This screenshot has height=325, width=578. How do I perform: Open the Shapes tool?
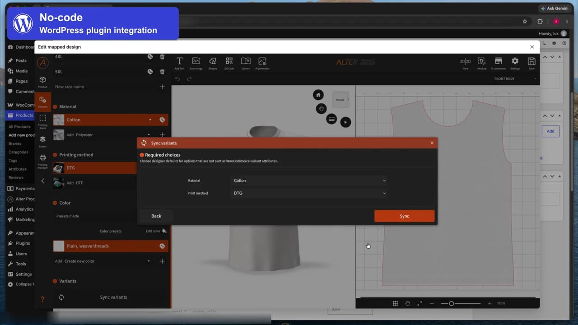[x=213, y=63]
